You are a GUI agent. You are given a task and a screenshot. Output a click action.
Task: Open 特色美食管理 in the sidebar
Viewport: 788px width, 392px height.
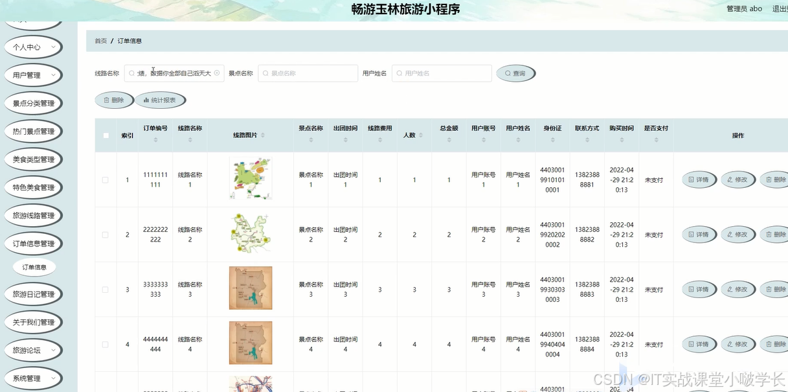coord(34,187)
